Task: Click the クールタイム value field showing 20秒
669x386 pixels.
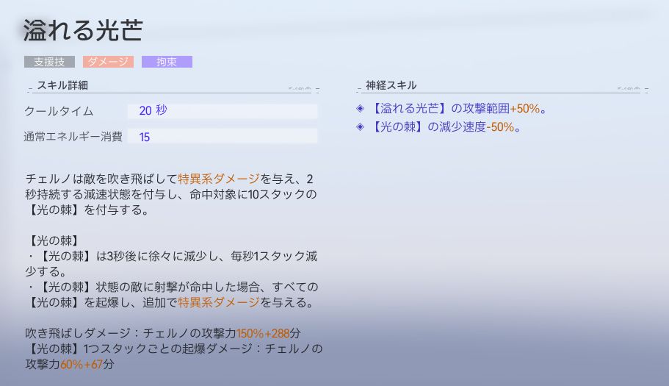Action: (x=222, y=111)
